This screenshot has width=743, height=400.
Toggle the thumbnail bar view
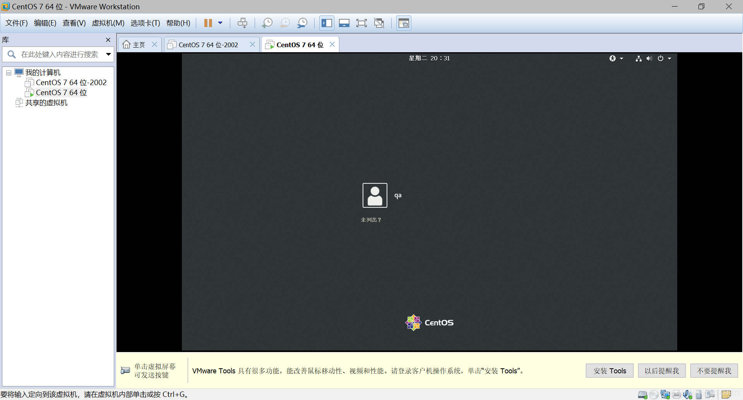click(x=344, y=23)
